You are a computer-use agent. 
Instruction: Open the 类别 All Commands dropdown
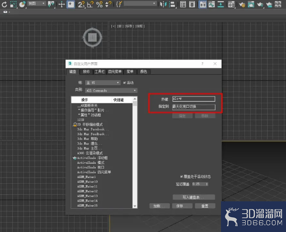click(111, 90)
